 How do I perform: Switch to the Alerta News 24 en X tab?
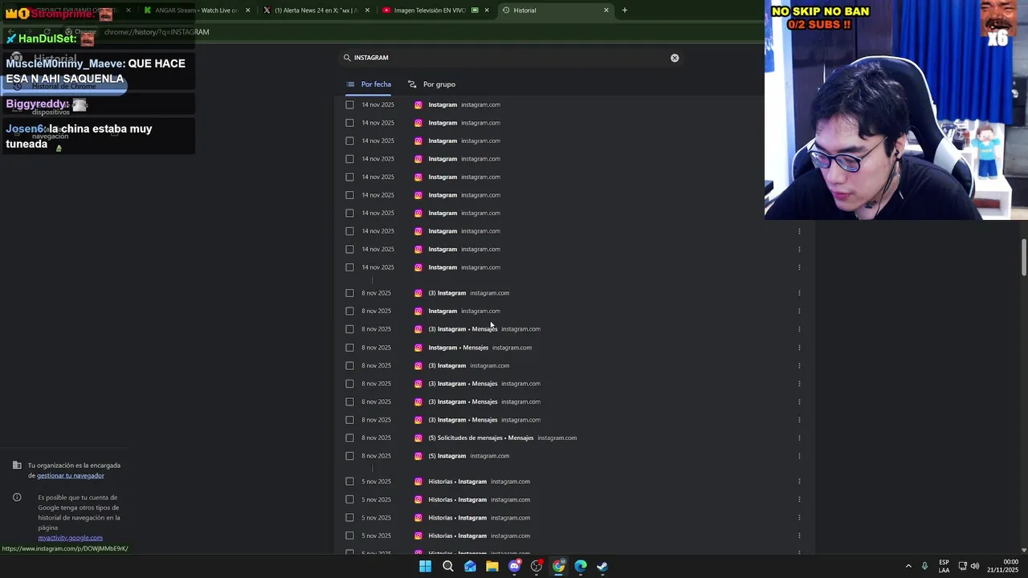click(316, 10)
